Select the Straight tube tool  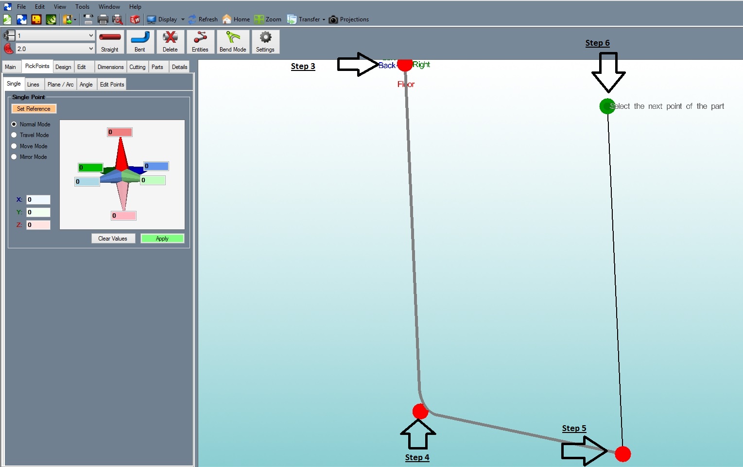(x=110, y=42)
